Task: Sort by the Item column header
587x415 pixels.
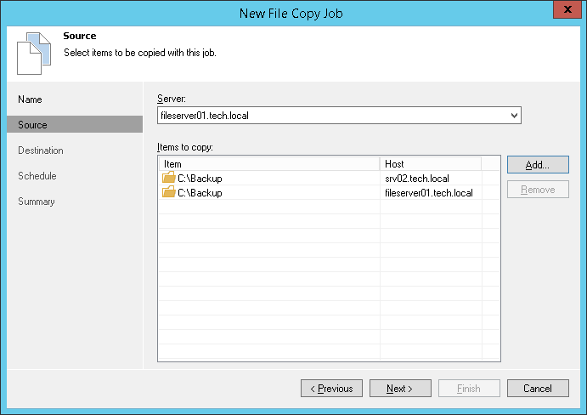Action: coord(268,163)
